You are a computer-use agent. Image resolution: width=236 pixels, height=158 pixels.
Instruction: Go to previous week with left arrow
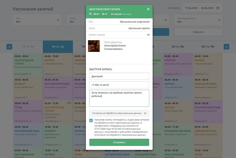point(9,47)
